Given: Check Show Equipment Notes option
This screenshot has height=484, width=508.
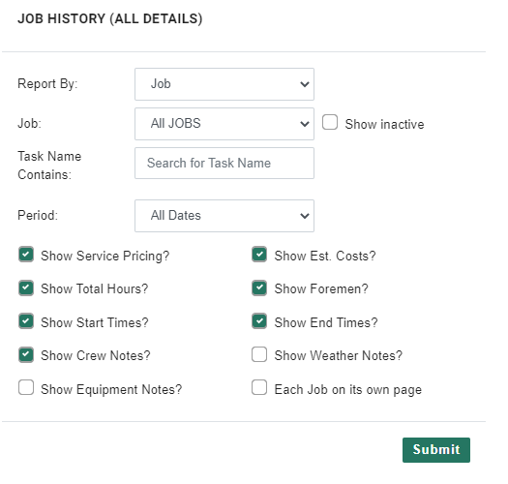Looking at the screenshot, I should [26, 387].
